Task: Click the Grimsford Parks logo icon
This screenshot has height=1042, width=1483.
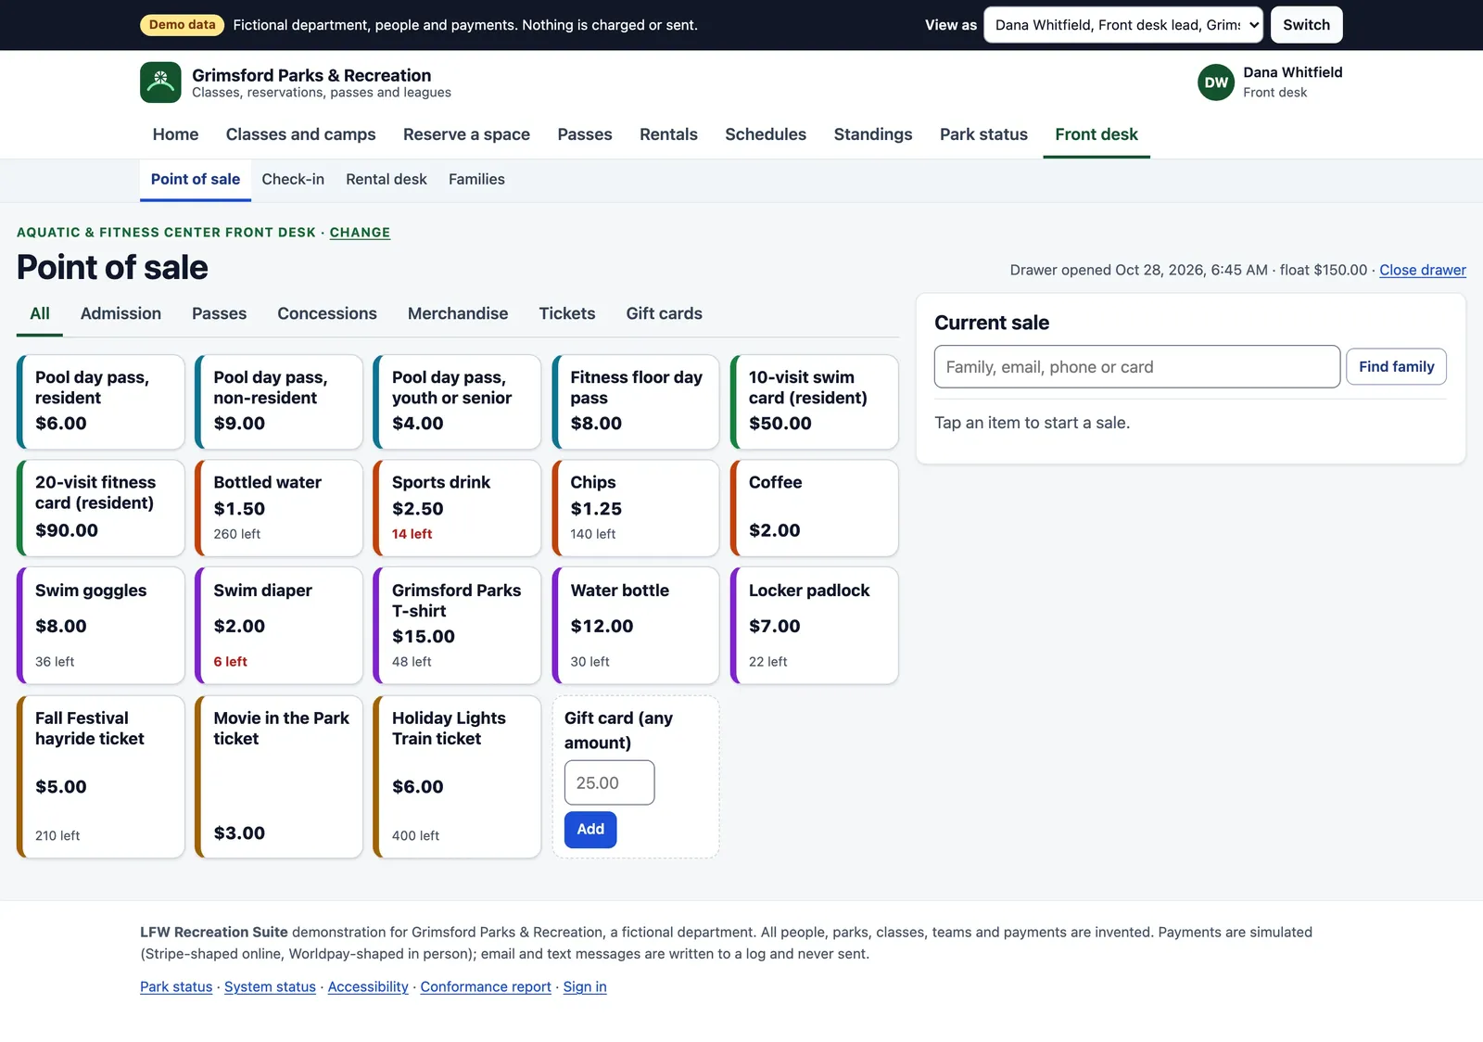Action: point(160,83)
